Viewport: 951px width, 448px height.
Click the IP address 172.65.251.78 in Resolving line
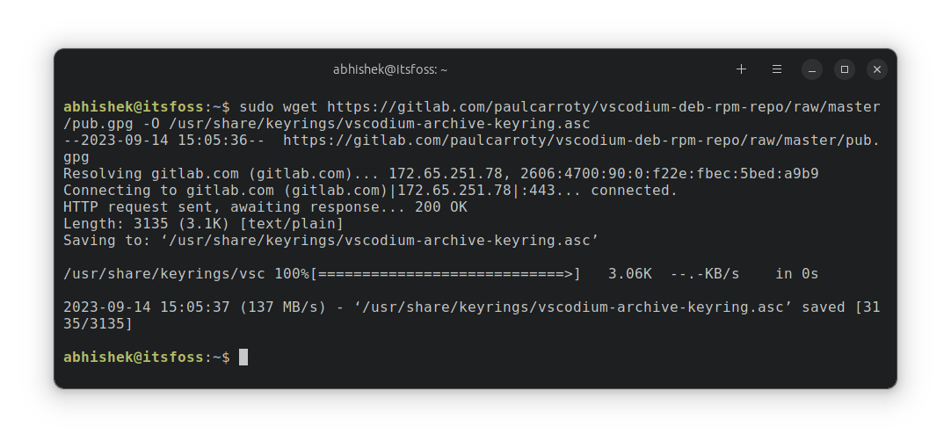(x=445, y=173)
